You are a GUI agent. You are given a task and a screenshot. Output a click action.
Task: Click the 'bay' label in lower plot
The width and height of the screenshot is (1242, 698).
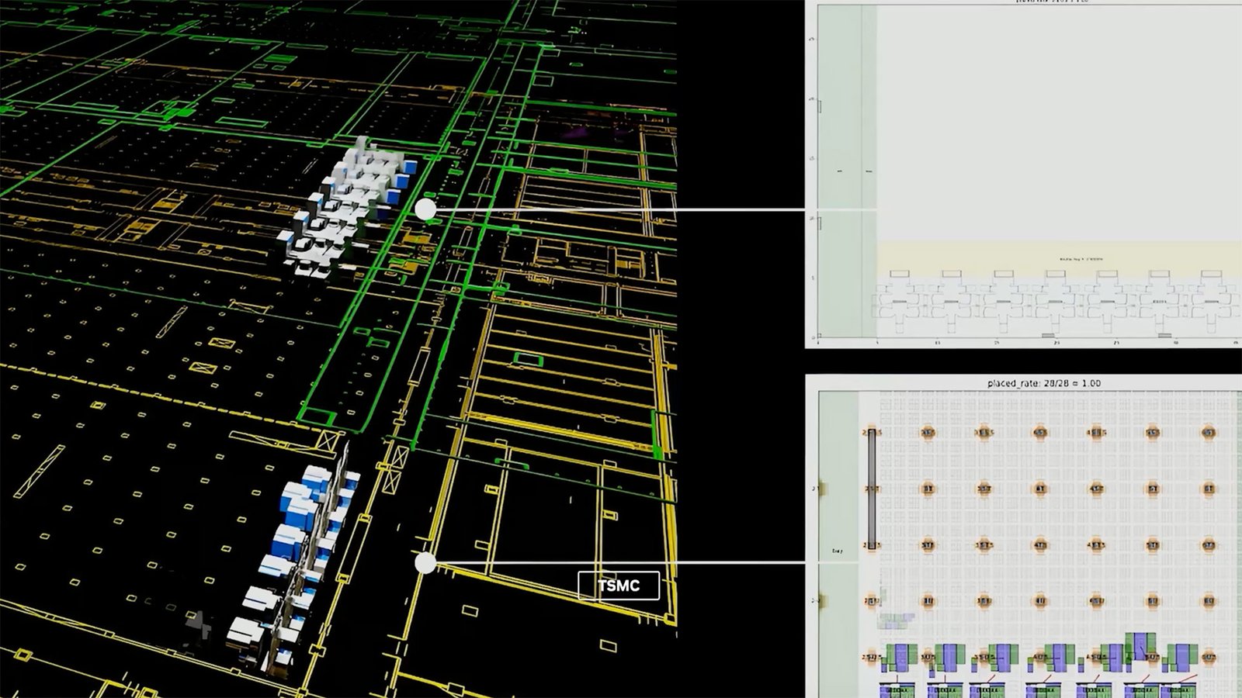coord(837,551)
